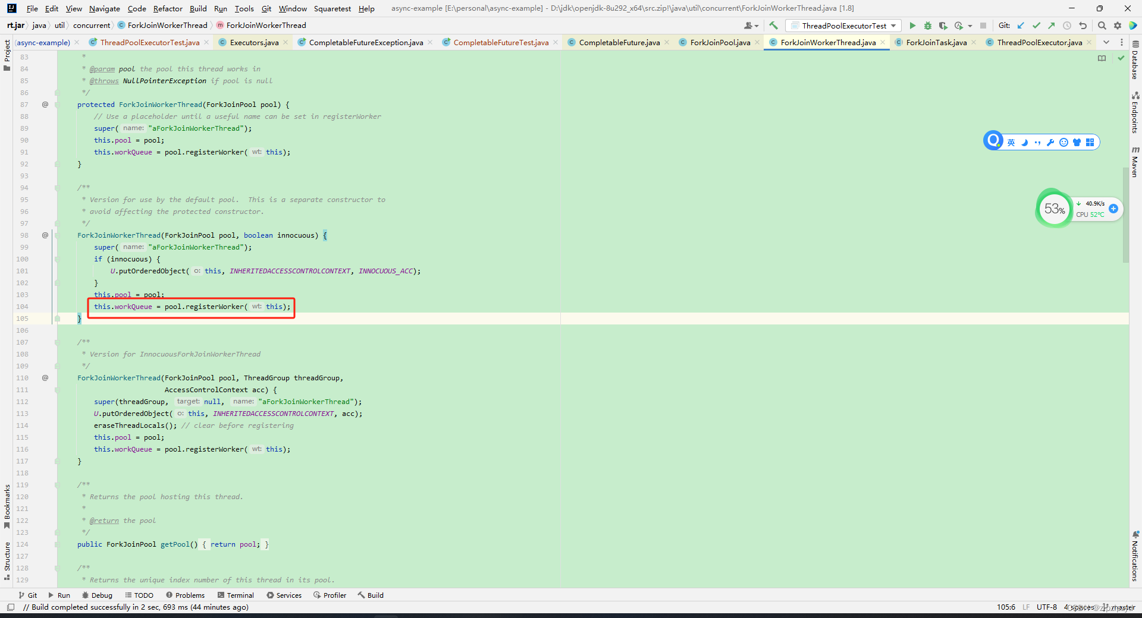Commit changes via Git checkmark icon
The width and height of the screenshot is (1142, 618).
pos(1036,26)
